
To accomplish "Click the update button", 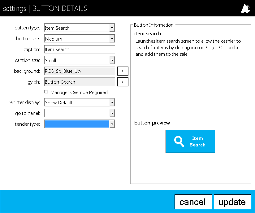I will (232, 202).
